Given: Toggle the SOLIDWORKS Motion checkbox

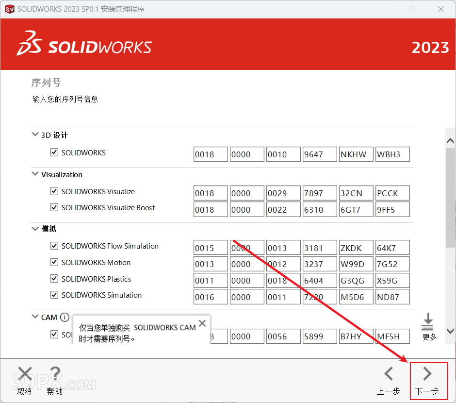Looking at the screenshot, I should coord(54,263).
